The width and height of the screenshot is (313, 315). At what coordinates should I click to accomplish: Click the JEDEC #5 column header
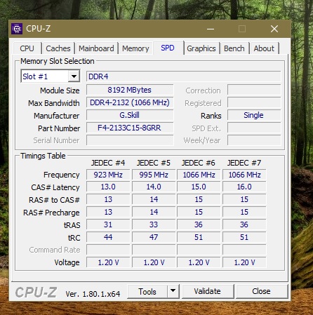coord(154,163)
